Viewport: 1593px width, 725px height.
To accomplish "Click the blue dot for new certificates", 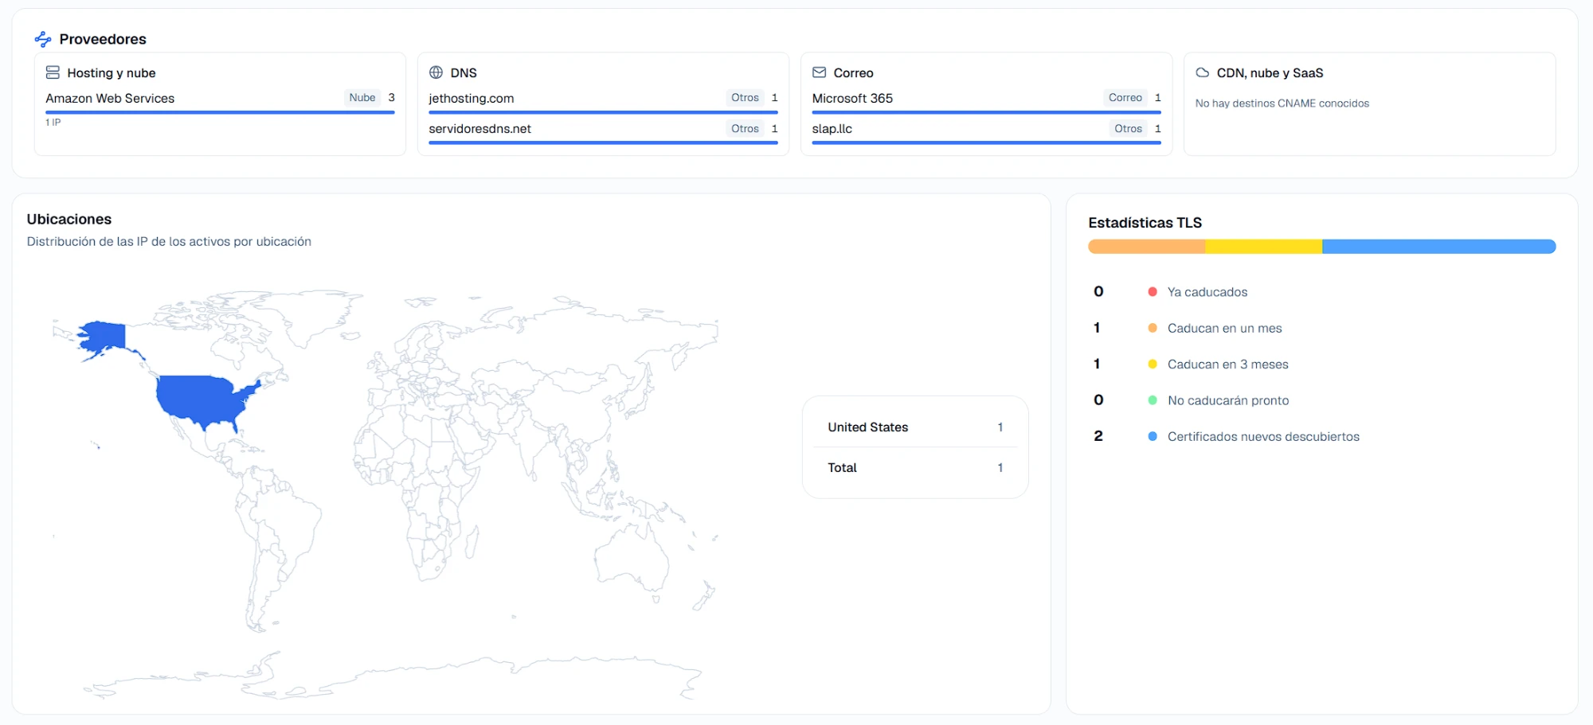I will 1153,436.
